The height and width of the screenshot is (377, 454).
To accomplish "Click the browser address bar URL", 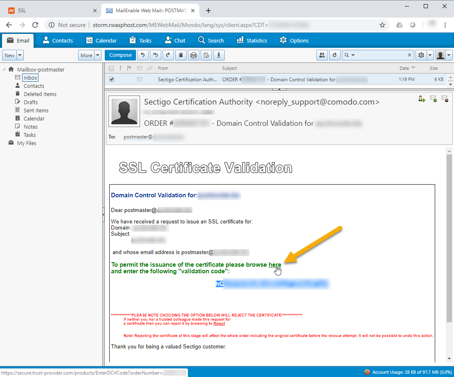I will (180, 25).
